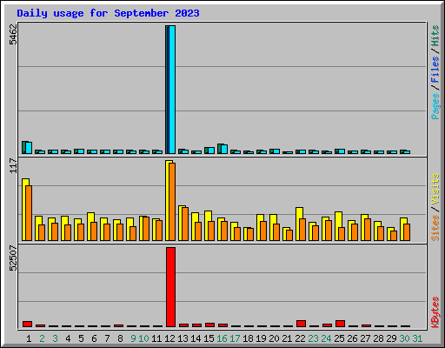Select day 24 on the x-axis
Viewport: 445px width, 348px height.
(x=326, y=338)
